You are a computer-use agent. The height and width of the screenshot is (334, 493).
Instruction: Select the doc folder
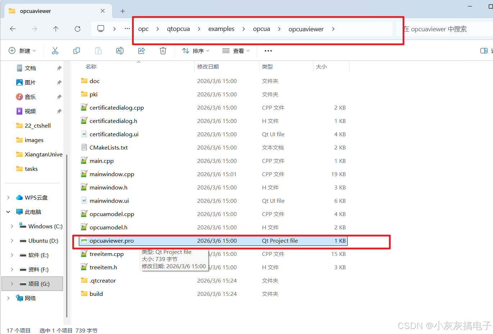[213, 81]
